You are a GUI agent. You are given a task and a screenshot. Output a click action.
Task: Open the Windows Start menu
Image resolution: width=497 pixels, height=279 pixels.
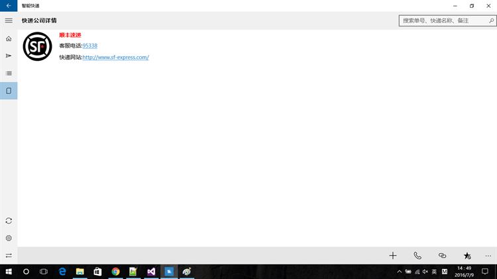pyautogui.click(x=9, y=272)
